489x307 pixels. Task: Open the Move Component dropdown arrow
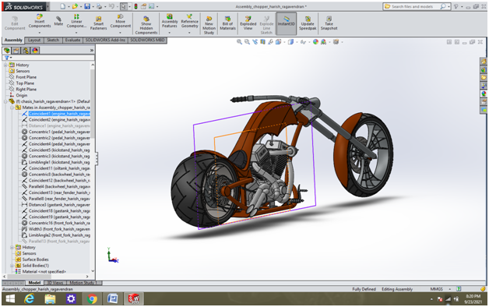(x=121, y=32)
